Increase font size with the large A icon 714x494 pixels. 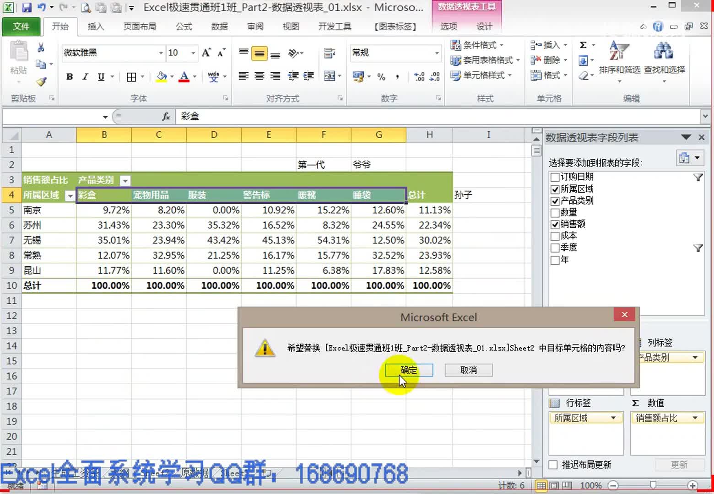206,53
